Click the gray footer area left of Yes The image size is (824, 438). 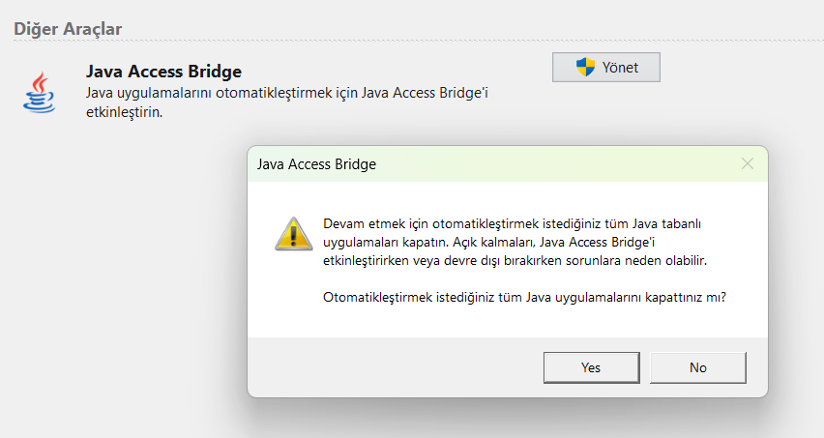coord(387,367)
